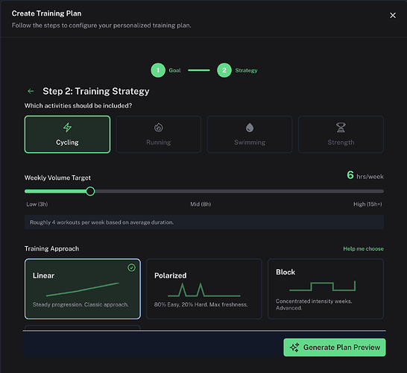Go back using the green left arrow

(31, 91)
